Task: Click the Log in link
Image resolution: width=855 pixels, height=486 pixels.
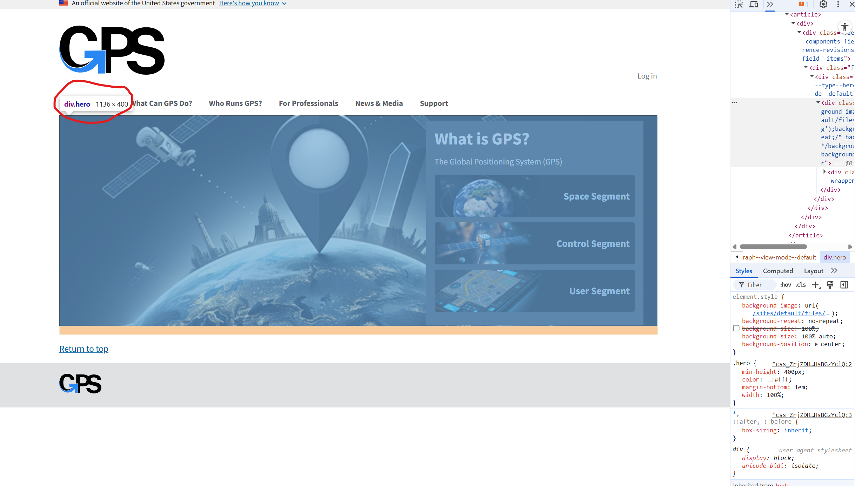Action: pos(647,76)
